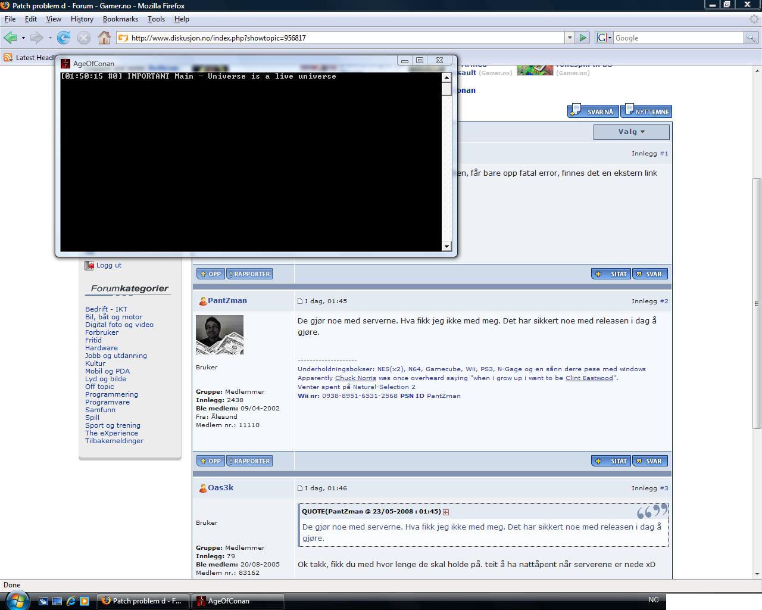Image resolution: width=762 pixels, height=610 pixels.
Task: Click the SVAR NÅ reply button
Action: click(x=593, y=111)
